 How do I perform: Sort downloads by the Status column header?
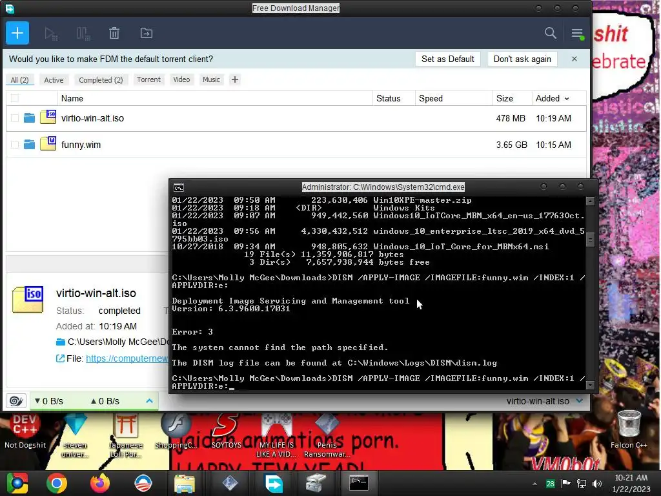[394, 98]
